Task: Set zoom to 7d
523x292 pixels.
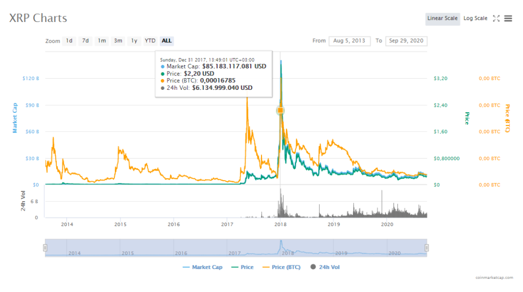Action: pyautogui.click(x=85, y=41)
